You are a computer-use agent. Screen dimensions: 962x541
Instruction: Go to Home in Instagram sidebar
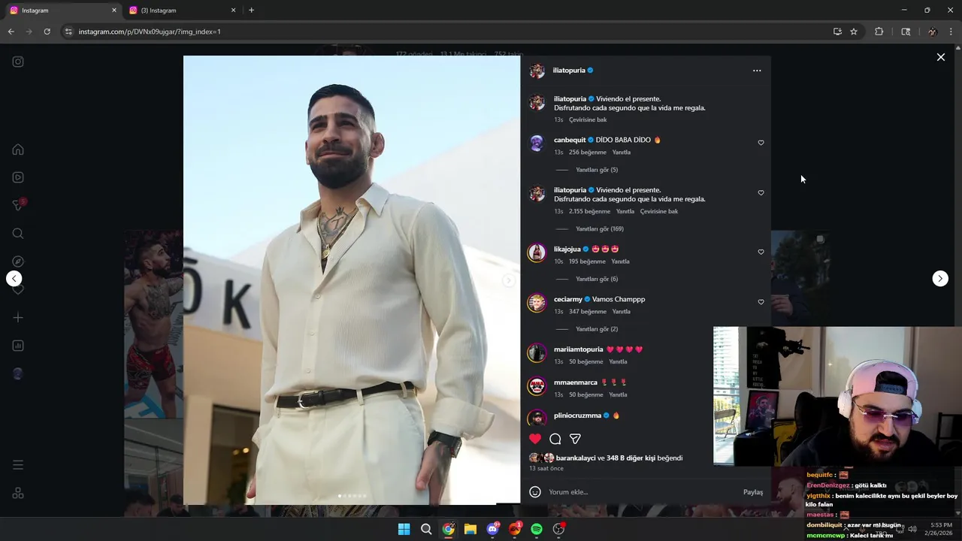(18, 150)
